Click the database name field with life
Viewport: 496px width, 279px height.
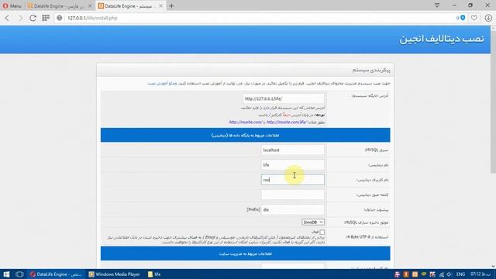pyautogui.click(x=293, y=165)
